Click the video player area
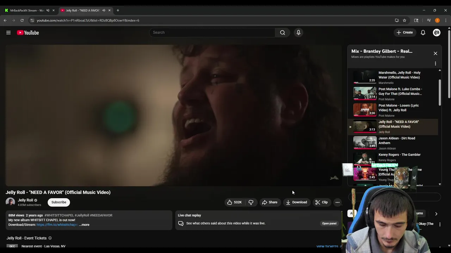Viewport: 451px width, 253px height. pyautogui.click(x=173, y=115)
